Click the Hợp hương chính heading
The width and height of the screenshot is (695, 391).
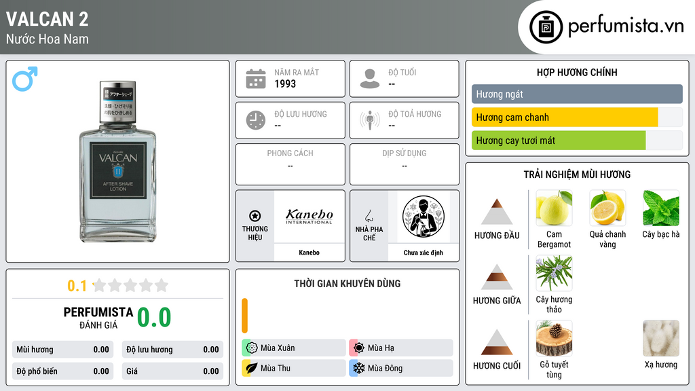(577, 72)
